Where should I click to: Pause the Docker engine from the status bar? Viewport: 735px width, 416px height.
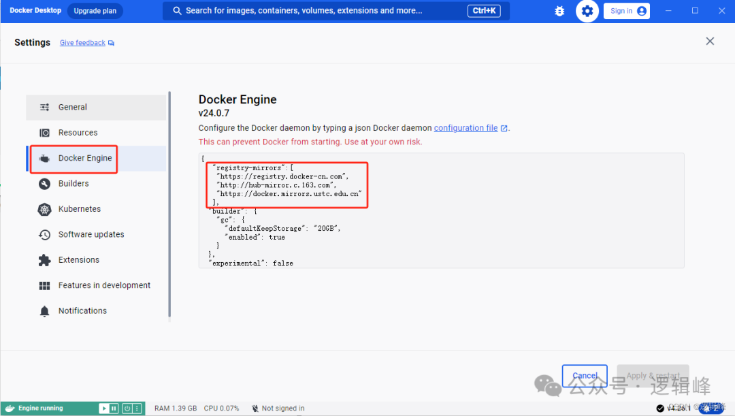coord(113,408)
